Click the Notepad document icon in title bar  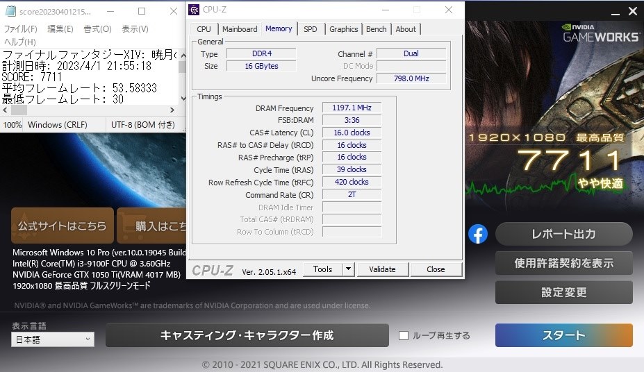click(x=10, y=11)
